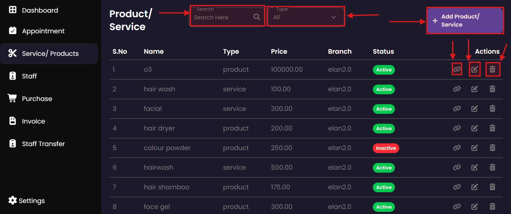Edit the face gel product
The width and height of the screenshot is (511, 214).
point(474,206)
